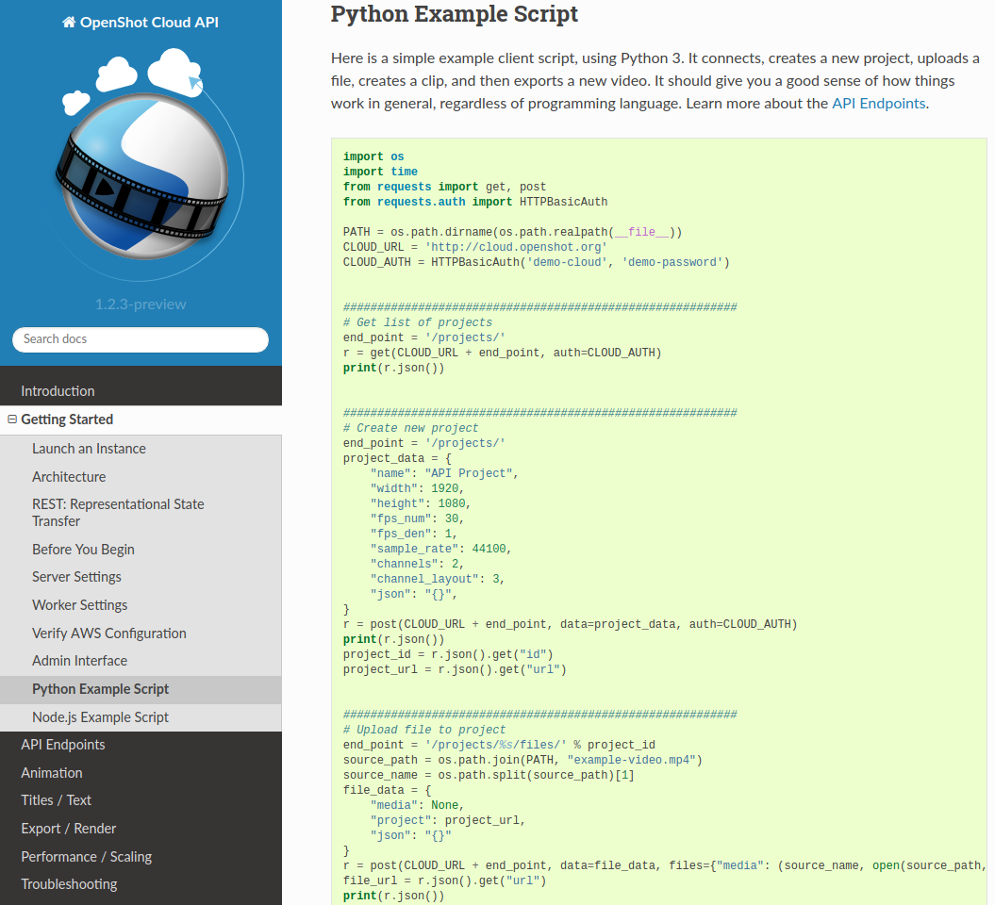The height and width of the screenshot is (905, 995).
Task: Navigate to Launch an Instance
Action: (x=91, y=448)
